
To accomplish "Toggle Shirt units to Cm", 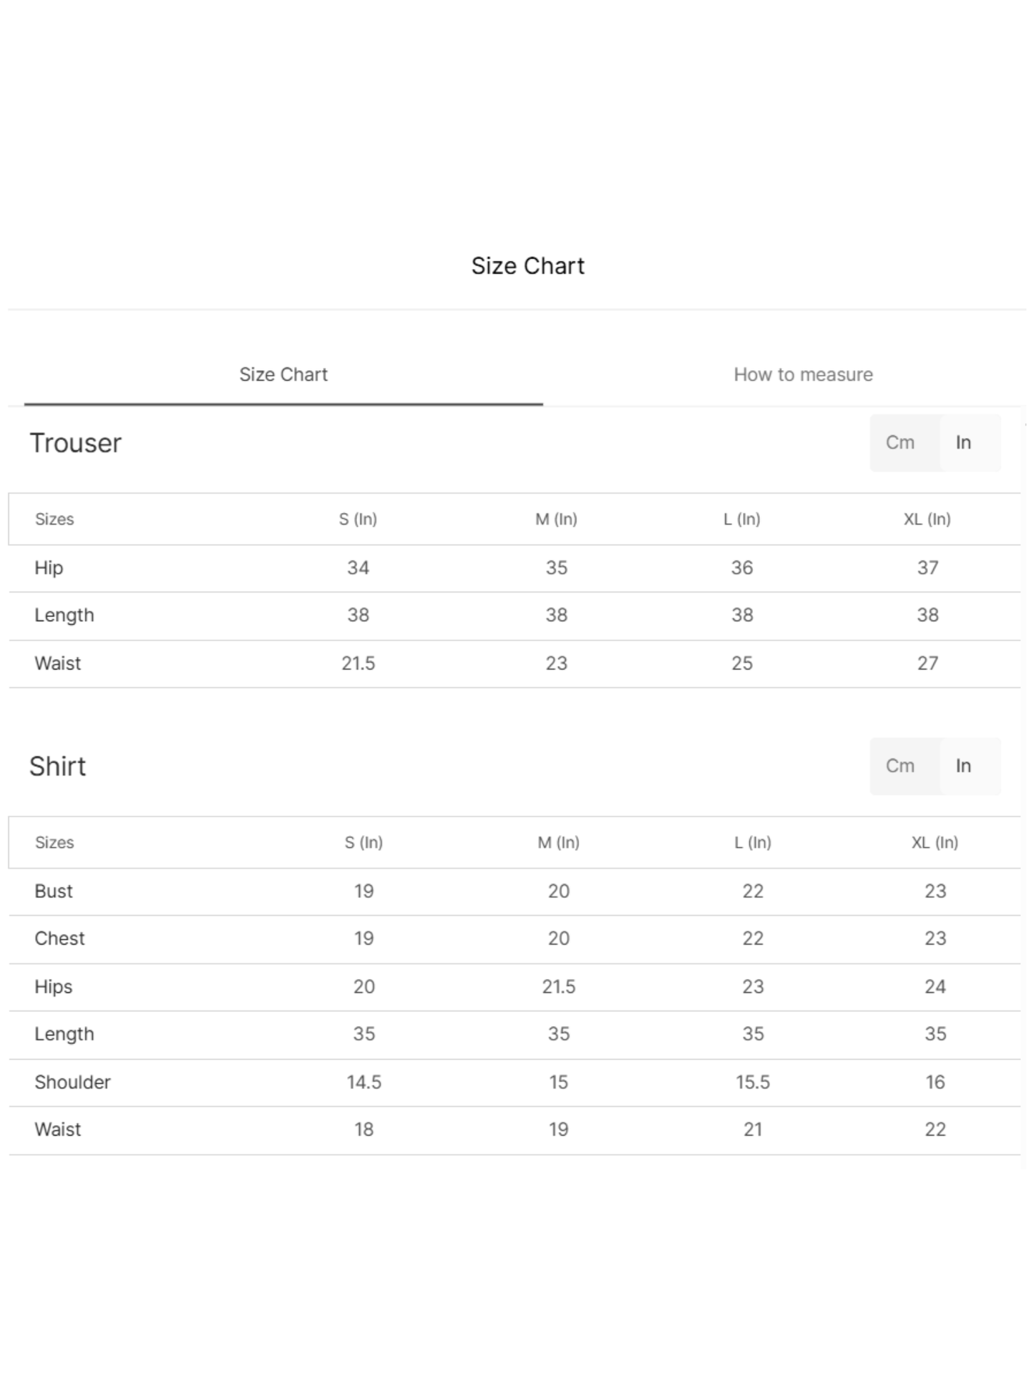I will [899, 766].
